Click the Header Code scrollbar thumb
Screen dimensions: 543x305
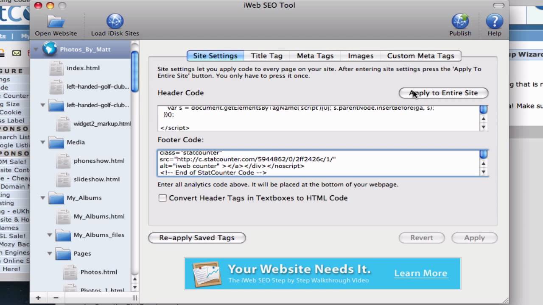(483, 110)
